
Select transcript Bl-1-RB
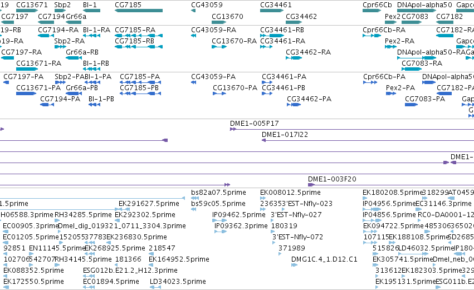pyautogui.click(x=91, y=69)
